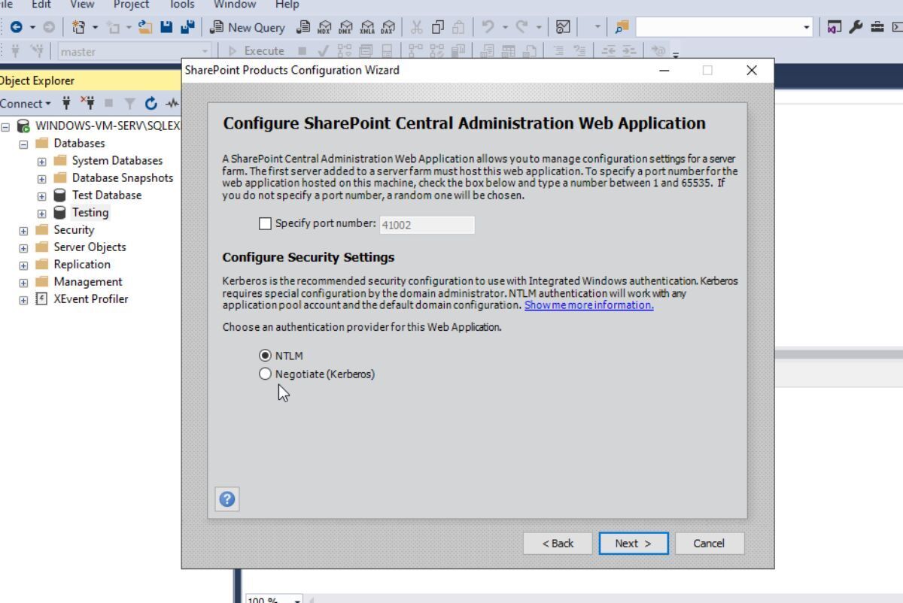
Task: Expand the Management folder
Action: (x=23, y=282)
